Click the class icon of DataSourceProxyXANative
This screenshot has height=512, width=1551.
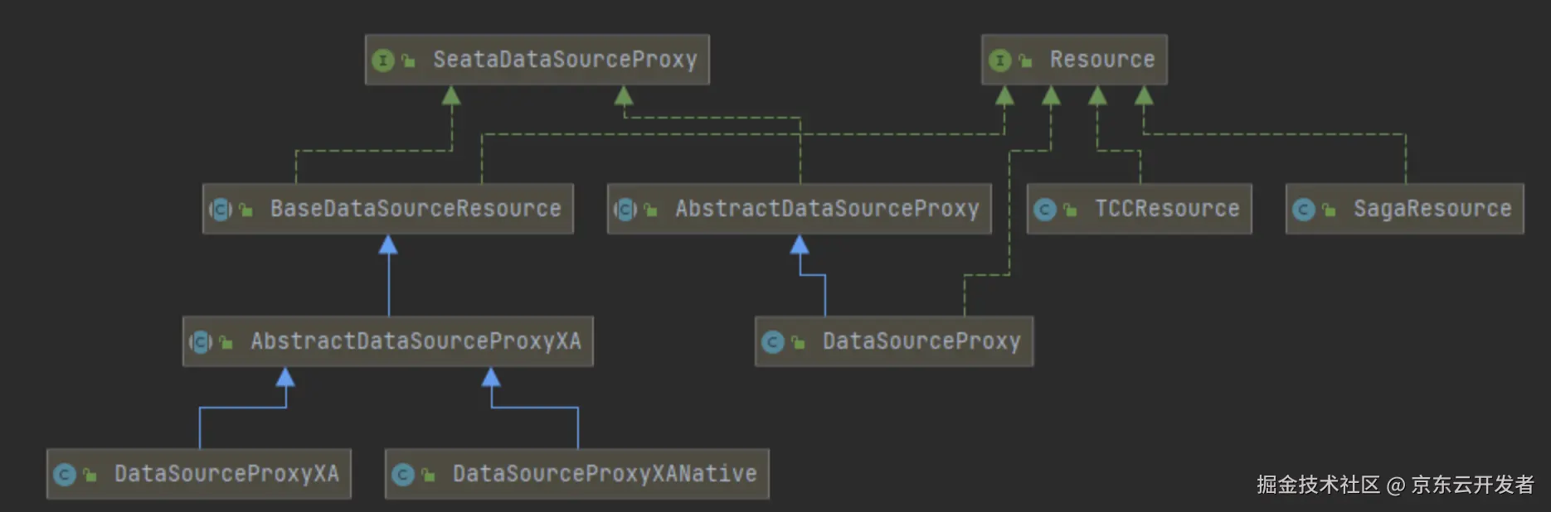pos(403,475)
